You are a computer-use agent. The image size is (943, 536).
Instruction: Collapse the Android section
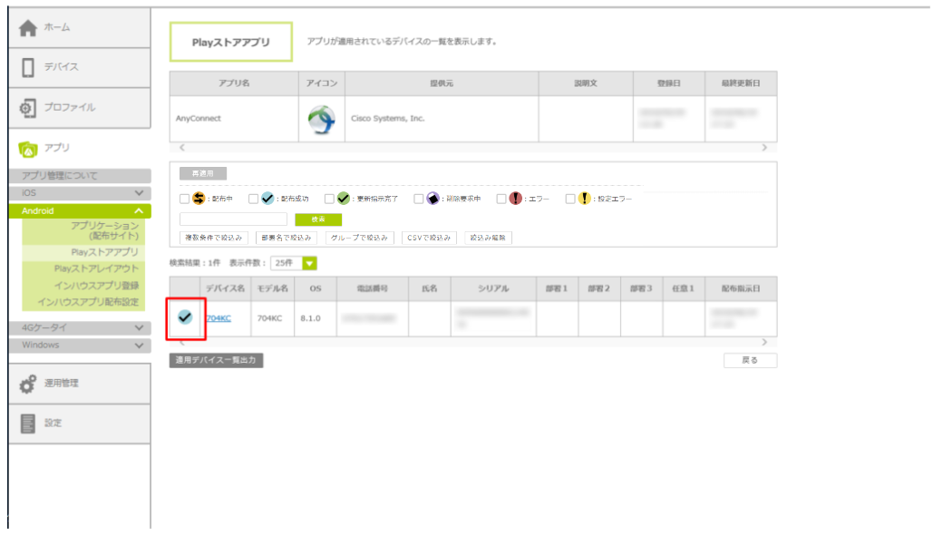tap(139, 210)
